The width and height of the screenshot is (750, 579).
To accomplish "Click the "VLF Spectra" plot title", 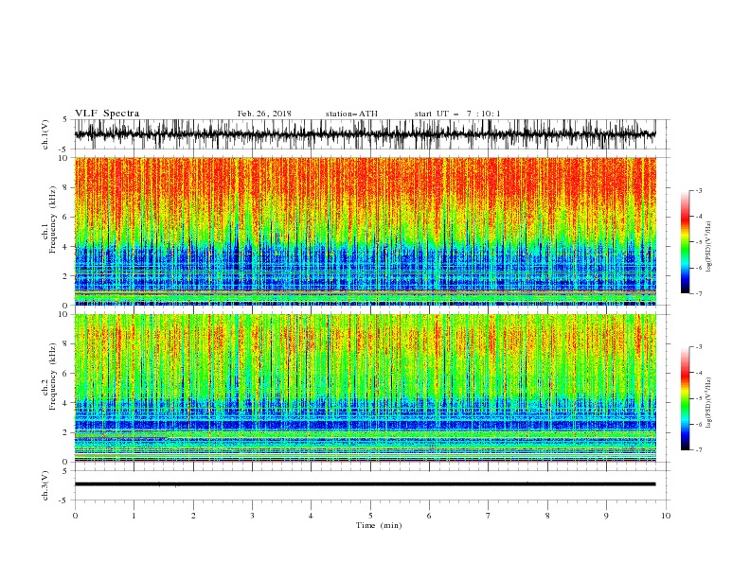I will [x=107, y=114].
